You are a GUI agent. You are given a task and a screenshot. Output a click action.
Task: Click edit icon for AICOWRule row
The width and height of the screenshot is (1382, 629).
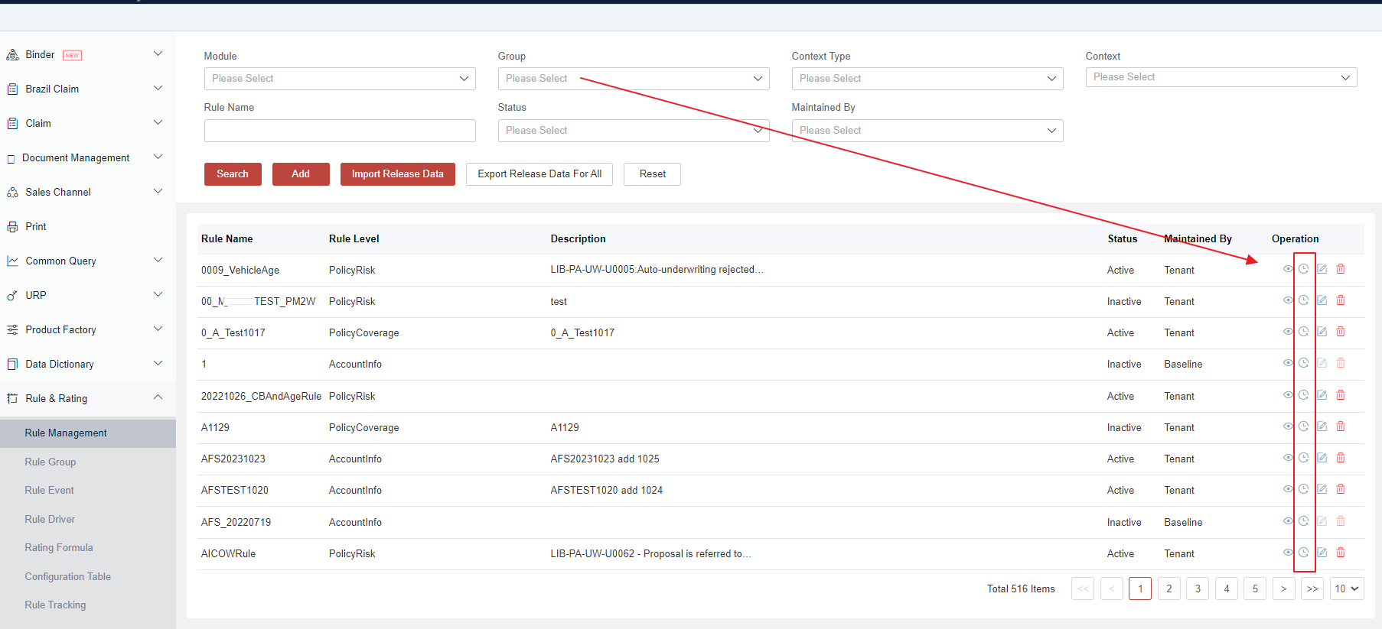tap(1322, 553)
